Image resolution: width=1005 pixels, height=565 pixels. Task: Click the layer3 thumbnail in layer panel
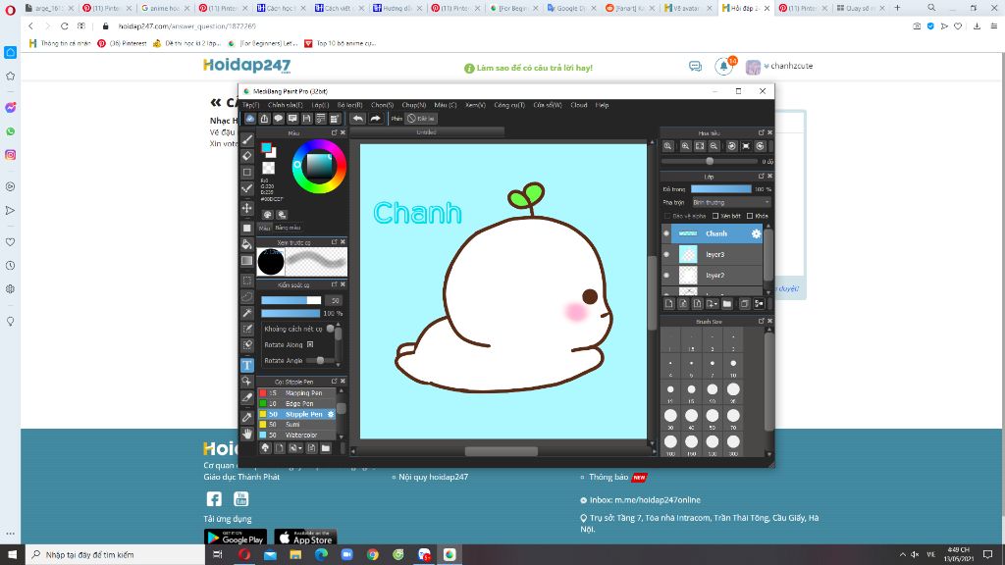point(688,254)
